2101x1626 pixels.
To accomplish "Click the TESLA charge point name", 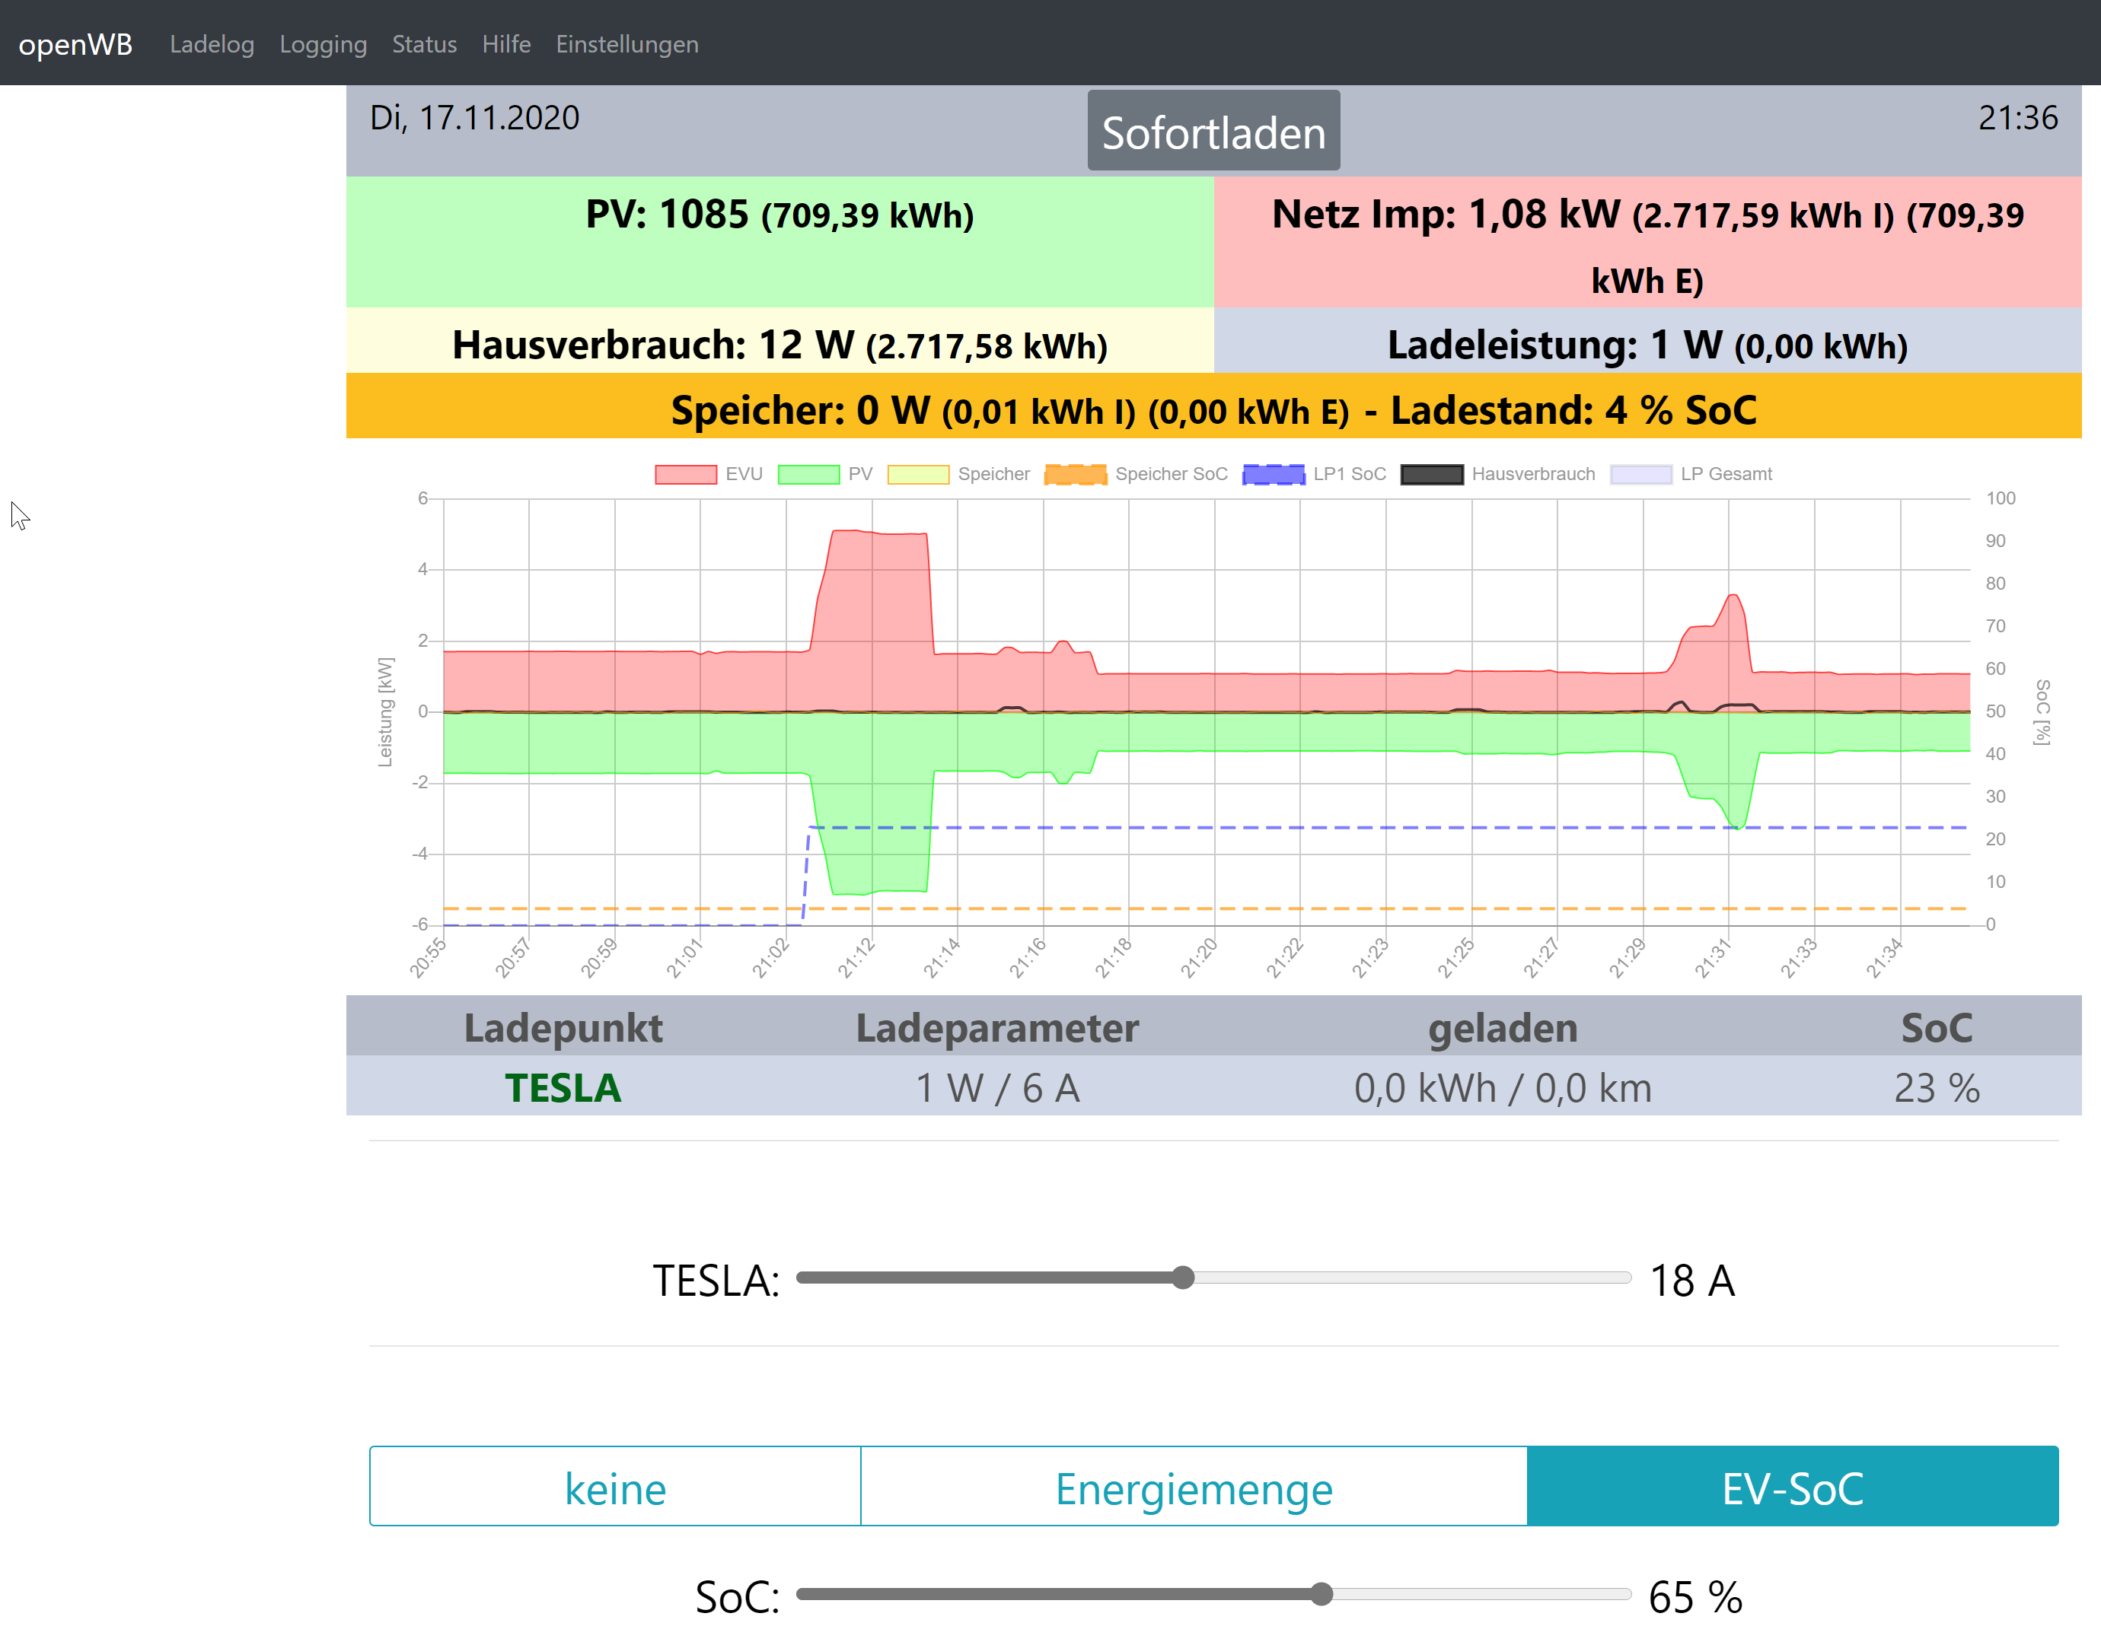I will [563, 1087].
